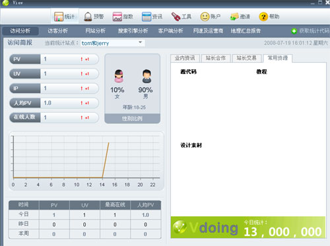Click the 账户 account smiley icon
Screen dimensions: 330x246
(x=205, y=16)
